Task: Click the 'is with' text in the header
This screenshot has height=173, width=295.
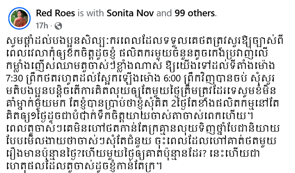Action: click(x=91, y=13)
